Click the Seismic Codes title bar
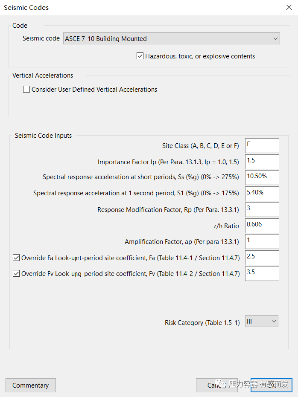 click(128, 7)
